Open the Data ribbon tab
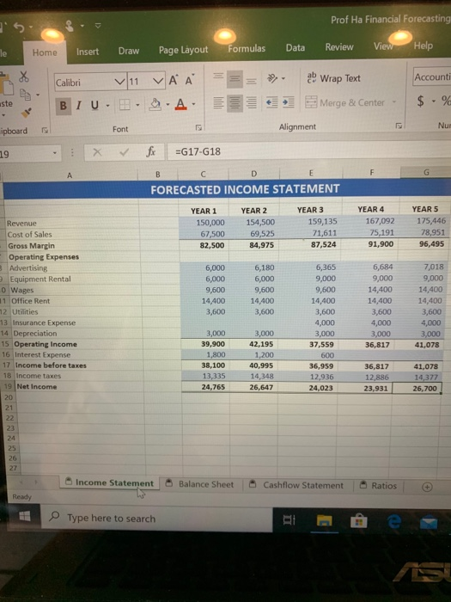The height and width of the screenshot is (602, 451). pyautogui.click(x=296, y=47)
